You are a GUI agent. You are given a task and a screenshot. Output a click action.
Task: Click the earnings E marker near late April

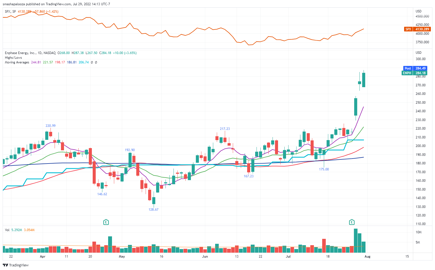click(106, 222)
